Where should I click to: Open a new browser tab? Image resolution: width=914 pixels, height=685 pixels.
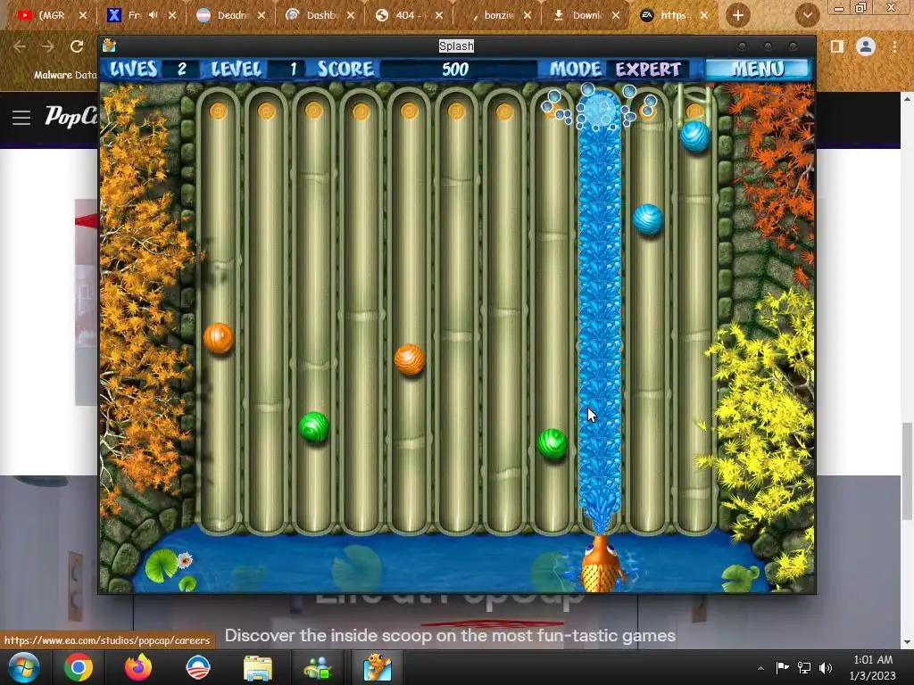[x=737, y=16]
